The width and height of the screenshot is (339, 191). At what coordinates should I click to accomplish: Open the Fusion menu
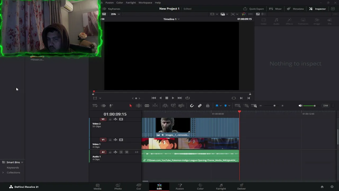coord(109,3)
